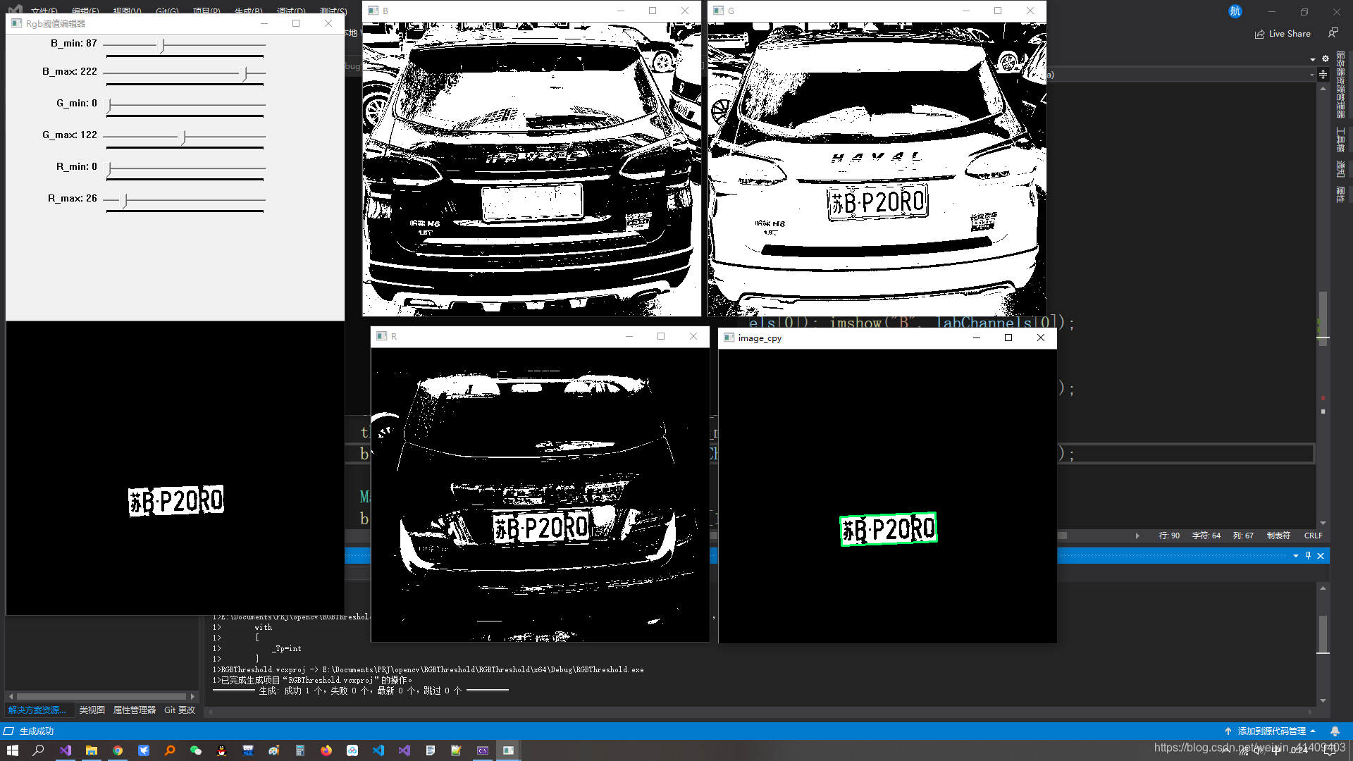Open Calculator from taskbar
Image resolution: width=1353 pixels, height=761 pixels.
pyautogui.click(x=300, y=750)
